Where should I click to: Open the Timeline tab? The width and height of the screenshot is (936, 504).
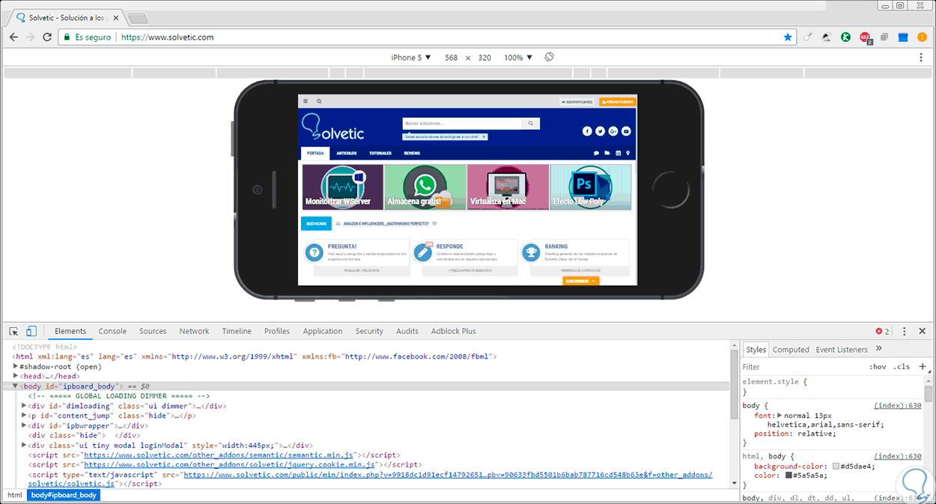tap(237, 331)
